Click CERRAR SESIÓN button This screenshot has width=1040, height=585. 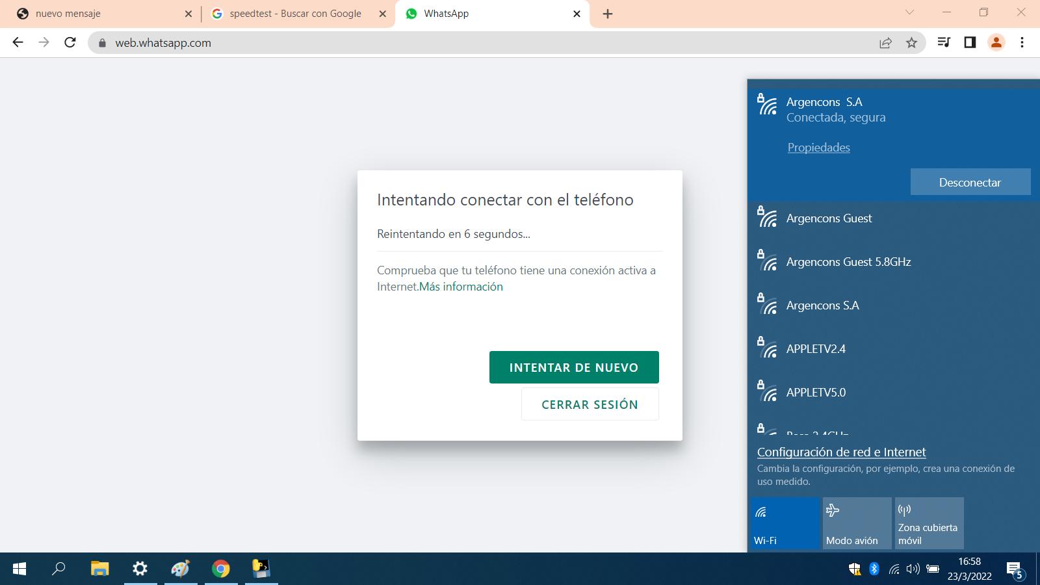point(590,404)
